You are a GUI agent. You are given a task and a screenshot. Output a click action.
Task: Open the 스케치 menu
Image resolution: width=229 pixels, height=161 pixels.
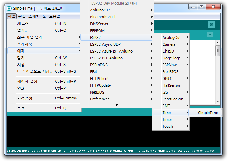34,16
